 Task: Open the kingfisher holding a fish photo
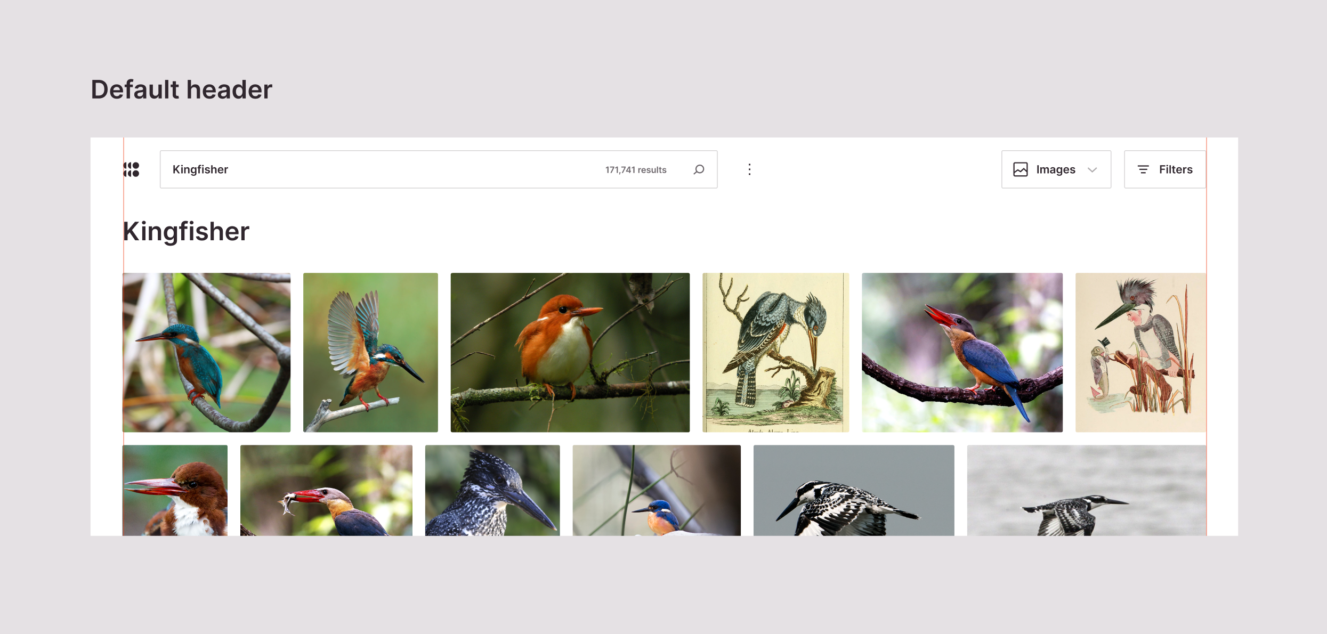[x=326, y=490]
